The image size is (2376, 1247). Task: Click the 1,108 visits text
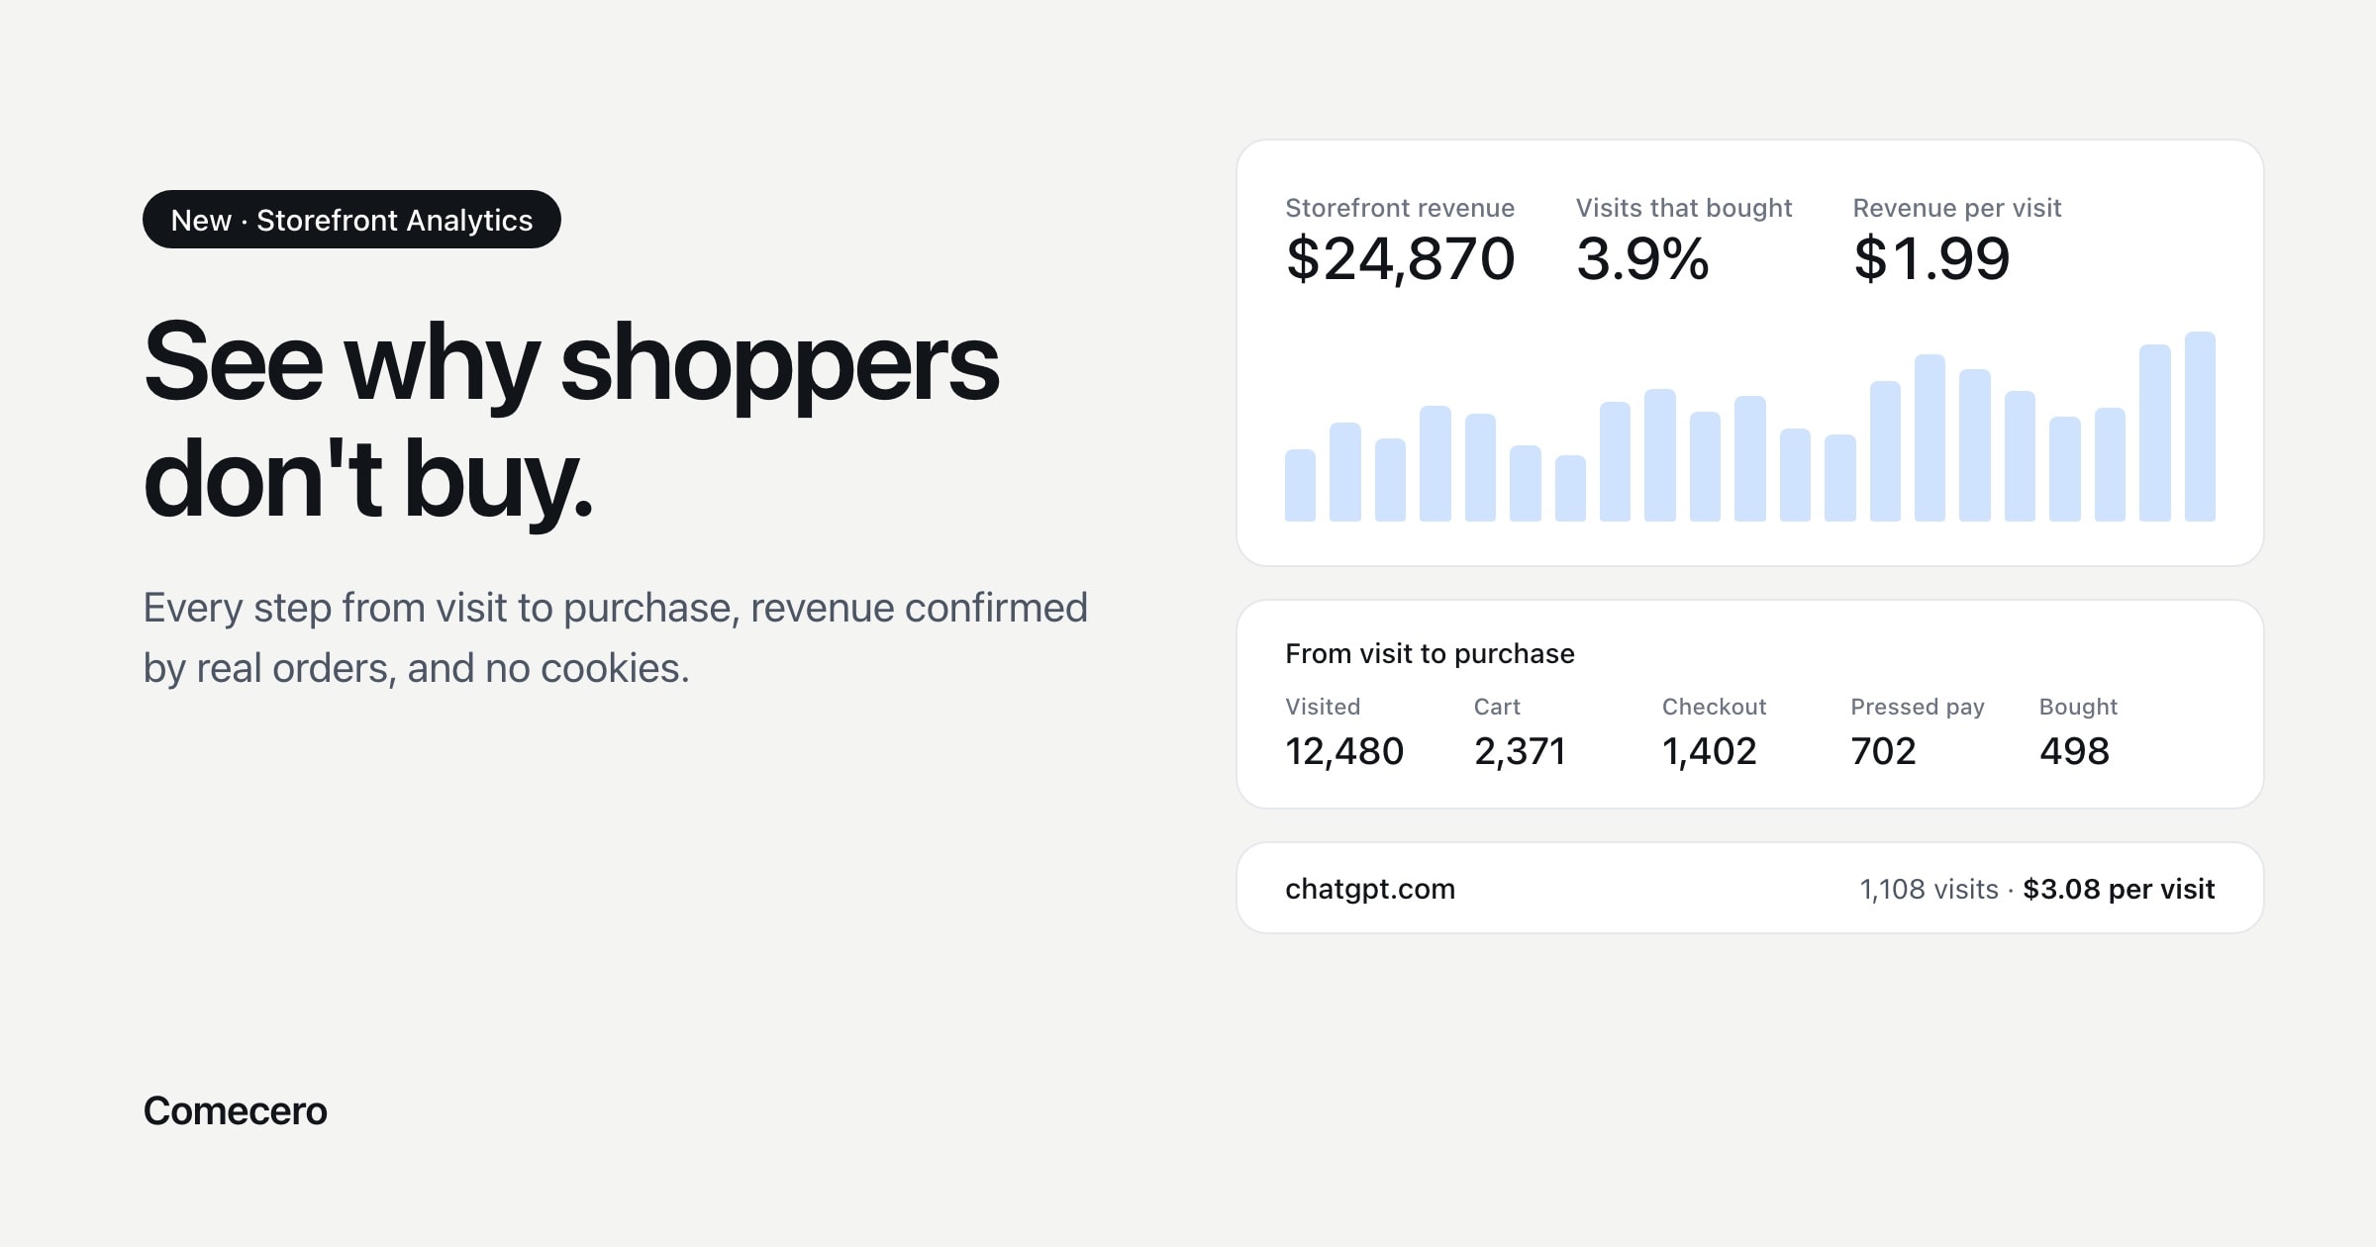pos(1930,890)
